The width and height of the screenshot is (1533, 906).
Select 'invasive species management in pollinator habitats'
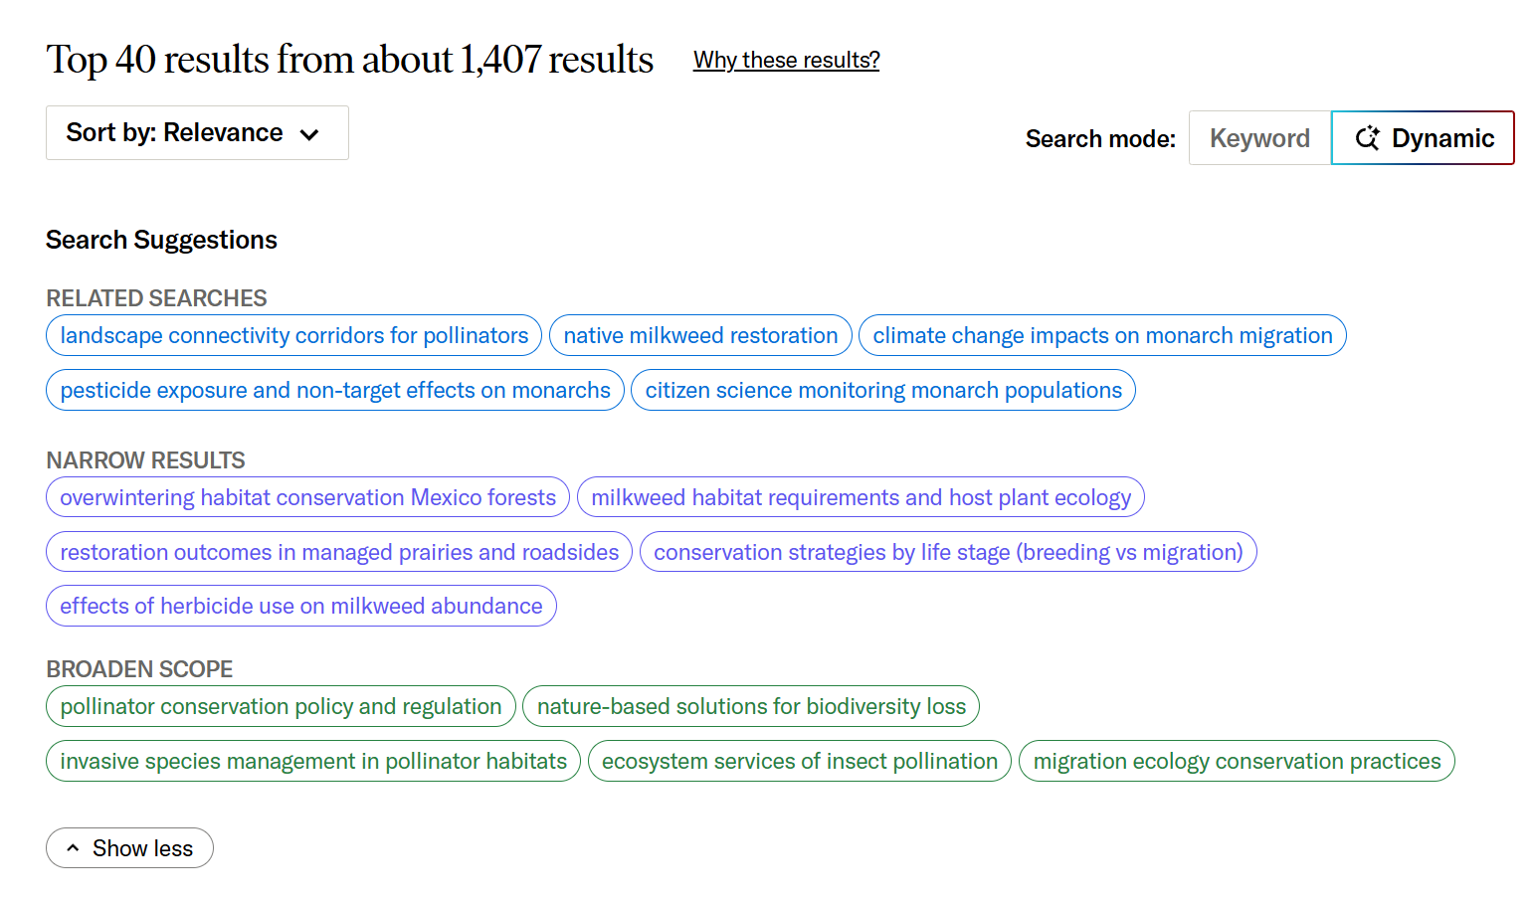313,761
